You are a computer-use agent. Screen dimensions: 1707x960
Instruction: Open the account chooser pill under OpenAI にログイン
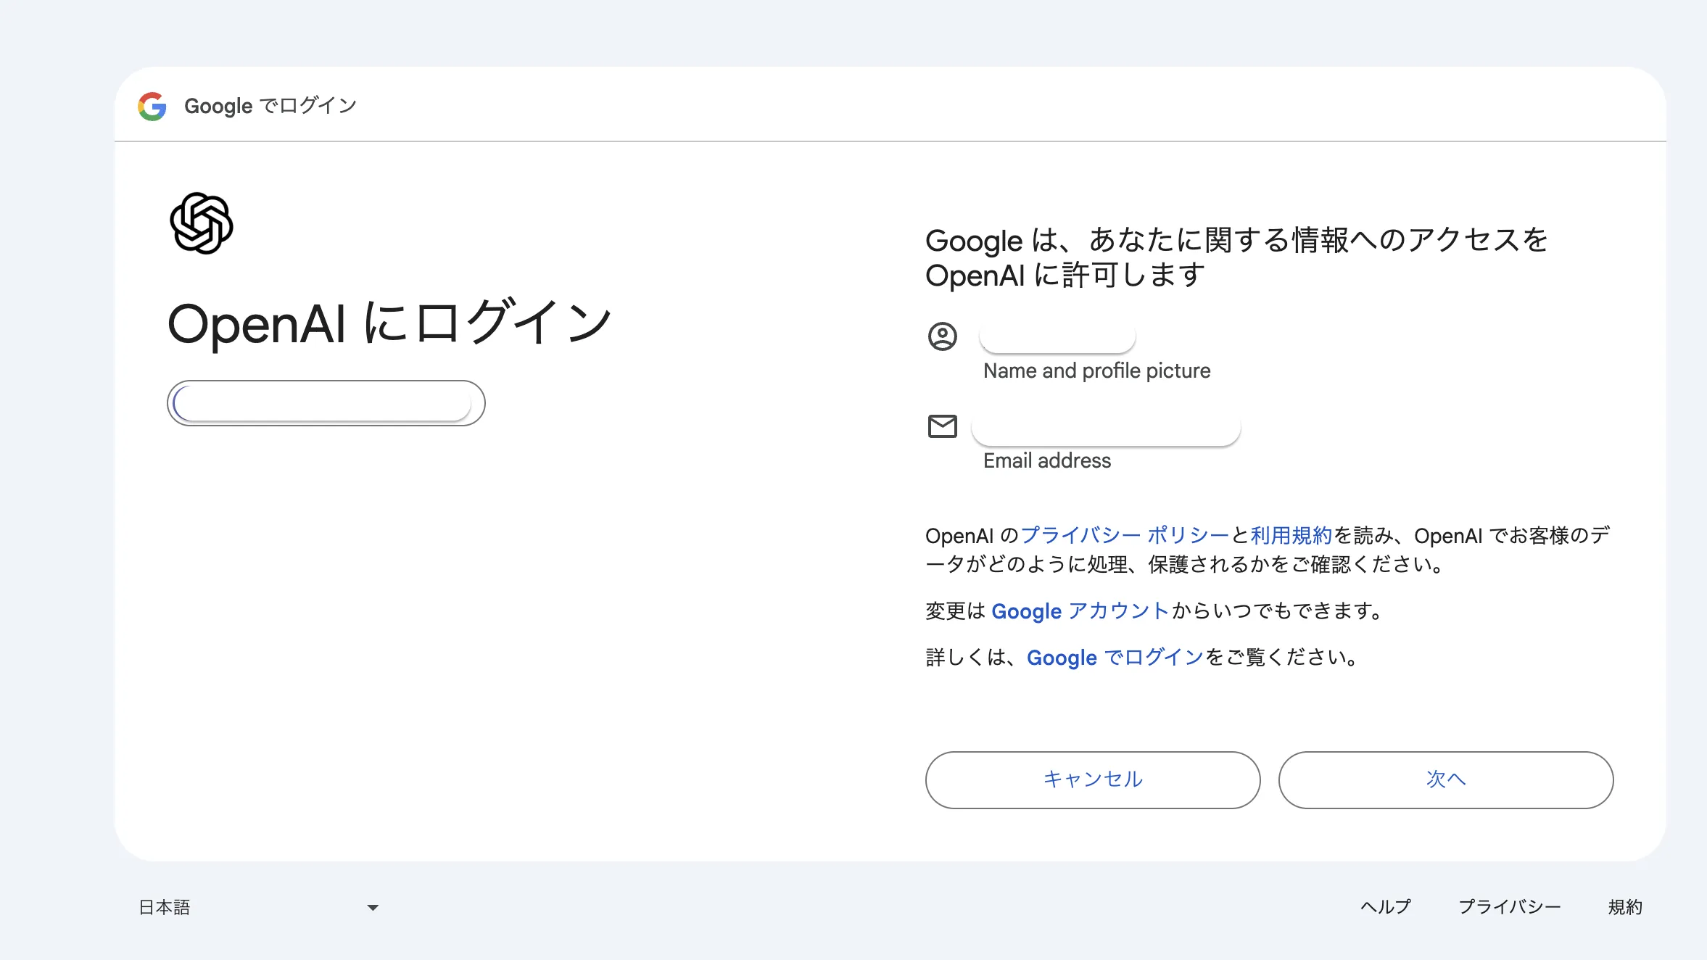(x=326, y=402)
